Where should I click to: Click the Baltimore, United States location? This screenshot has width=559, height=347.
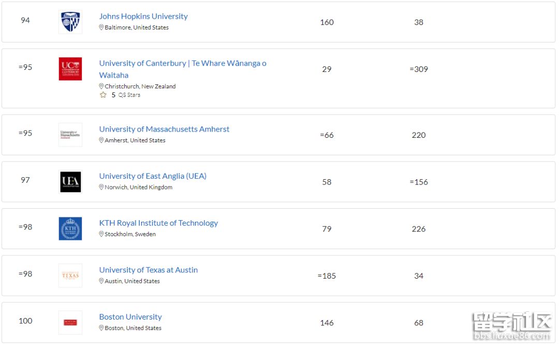136,27
